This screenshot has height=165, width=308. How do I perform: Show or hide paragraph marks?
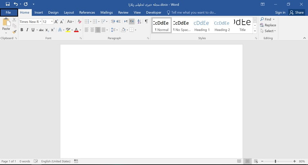(x=146, y=22)
